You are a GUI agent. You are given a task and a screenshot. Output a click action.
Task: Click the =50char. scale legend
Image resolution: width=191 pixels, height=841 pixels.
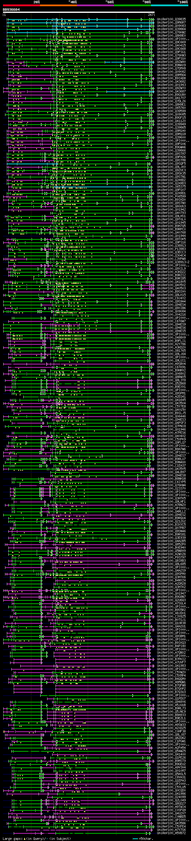143,839
